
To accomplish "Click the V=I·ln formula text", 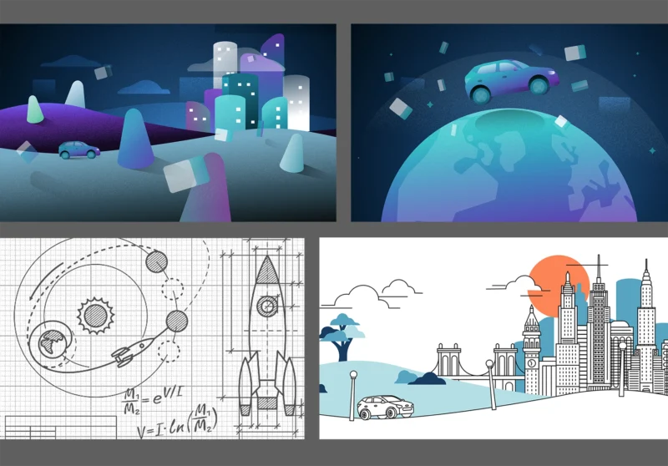I will 177,423.
